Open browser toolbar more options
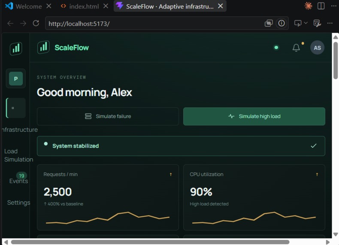 click(x=330, y=23)
